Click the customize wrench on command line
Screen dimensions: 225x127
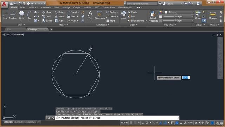click(53, 118)
